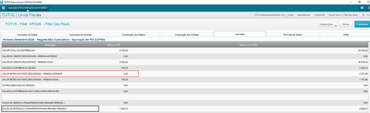Click Grupo Totvs 1 / Filial Sao Paulo
The width and height of the screenshot is (370, 113).
pyautogui.click(x=343, y=15)
